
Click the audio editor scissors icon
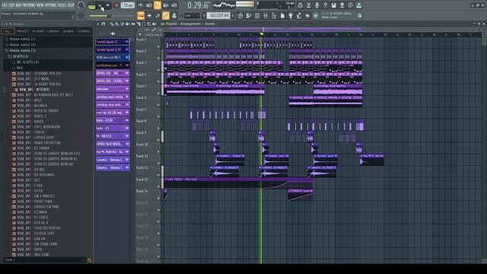pos(308,5)
